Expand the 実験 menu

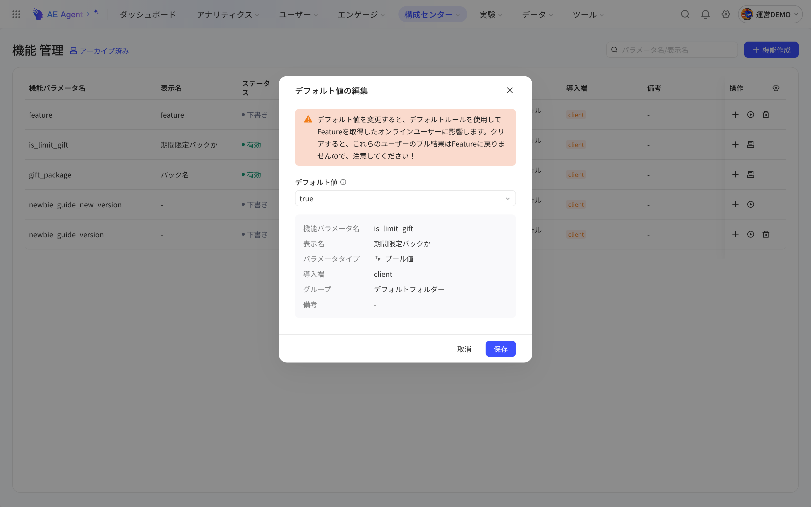pos(491,14)
